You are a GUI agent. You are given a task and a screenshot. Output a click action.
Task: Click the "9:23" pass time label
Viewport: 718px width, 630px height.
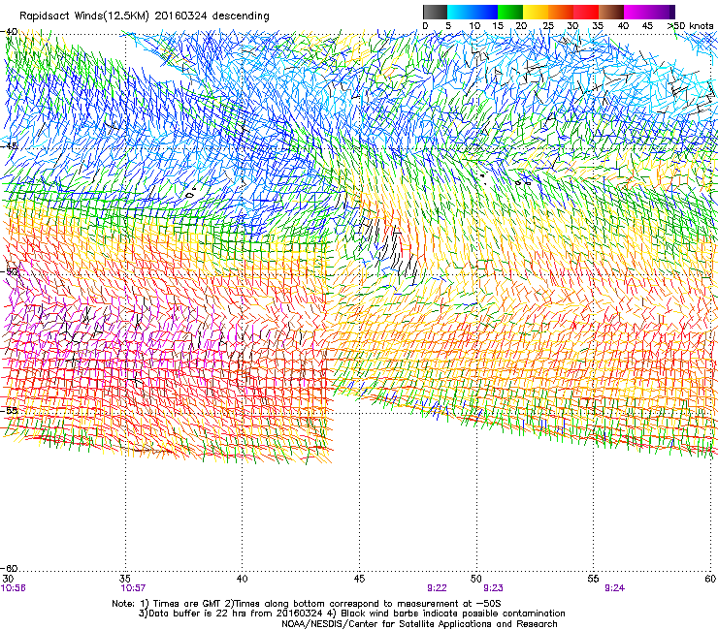493,588
